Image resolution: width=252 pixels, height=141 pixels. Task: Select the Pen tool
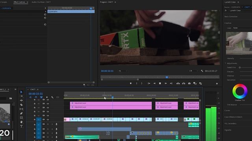pyautogui.click(x=21, y=113)
